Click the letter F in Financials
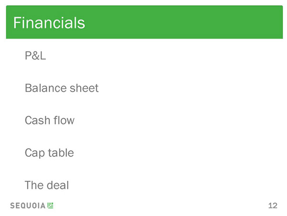Image resolution: width=287 pixels, height=216 pixels. (x=17, y=23)
